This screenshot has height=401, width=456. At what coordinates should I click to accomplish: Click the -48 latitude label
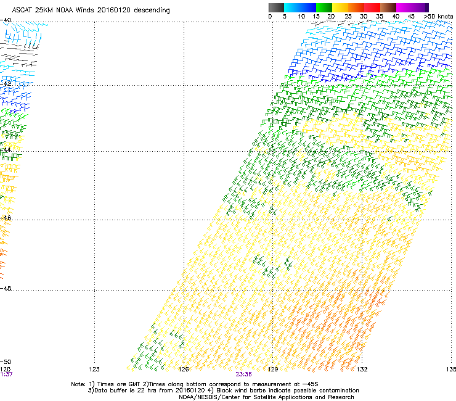pyautogui.click(x=6, y=288)
